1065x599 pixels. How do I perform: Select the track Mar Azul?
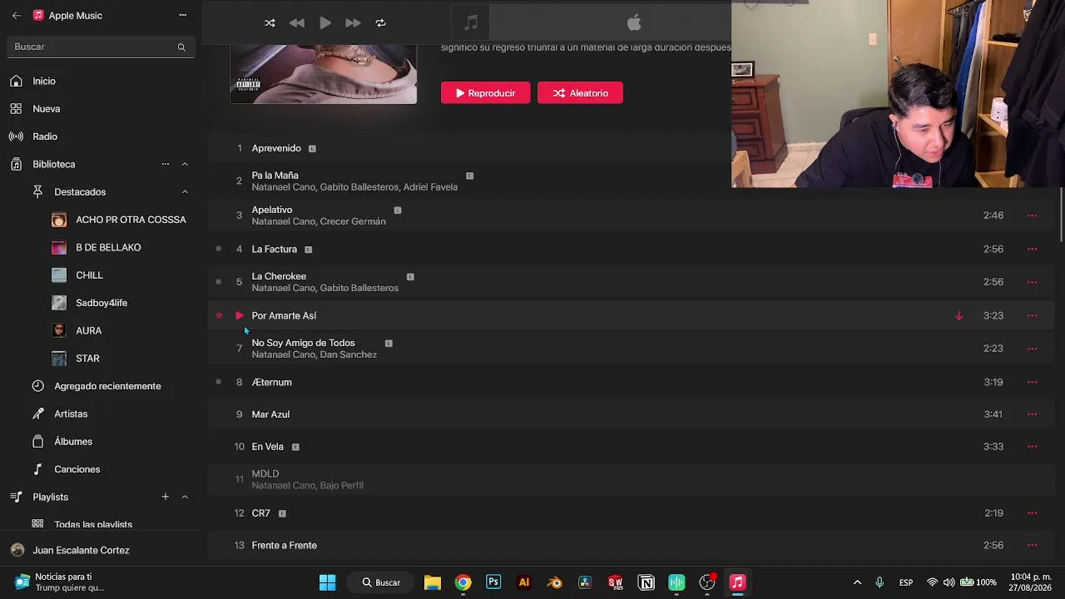(x=270, y=414)
